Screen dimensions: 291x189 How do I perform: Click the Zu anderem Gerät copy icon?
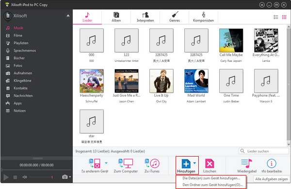pyautogui.click(x=95, y=163)
